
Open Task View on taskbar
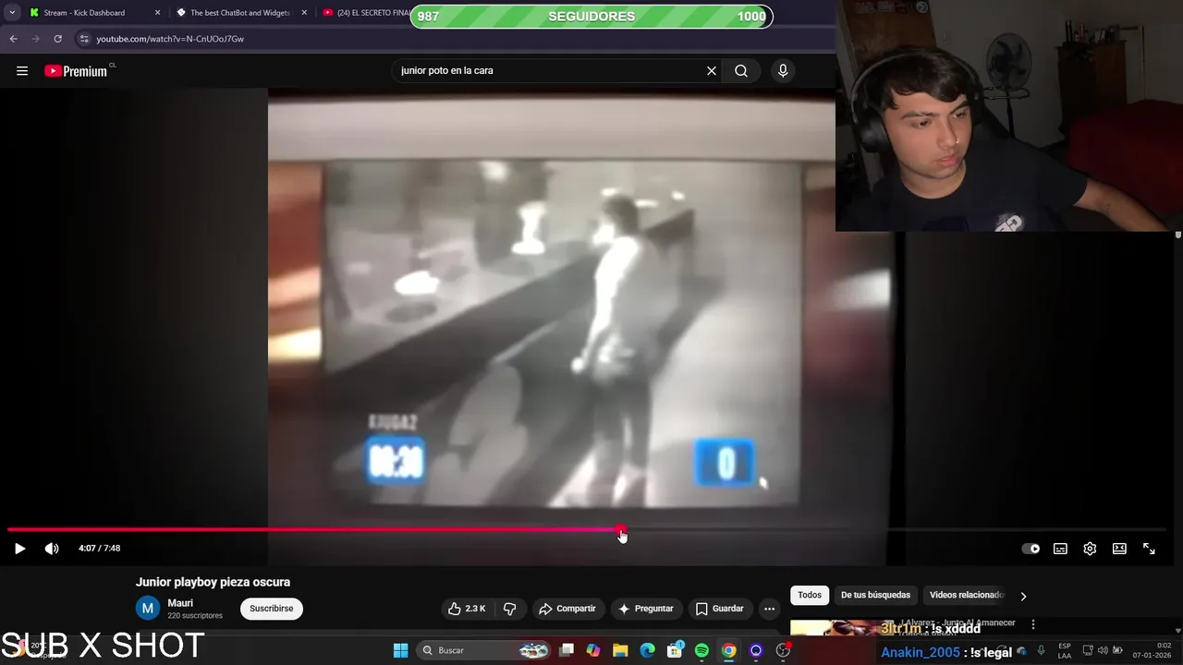[x=567, y=651]
